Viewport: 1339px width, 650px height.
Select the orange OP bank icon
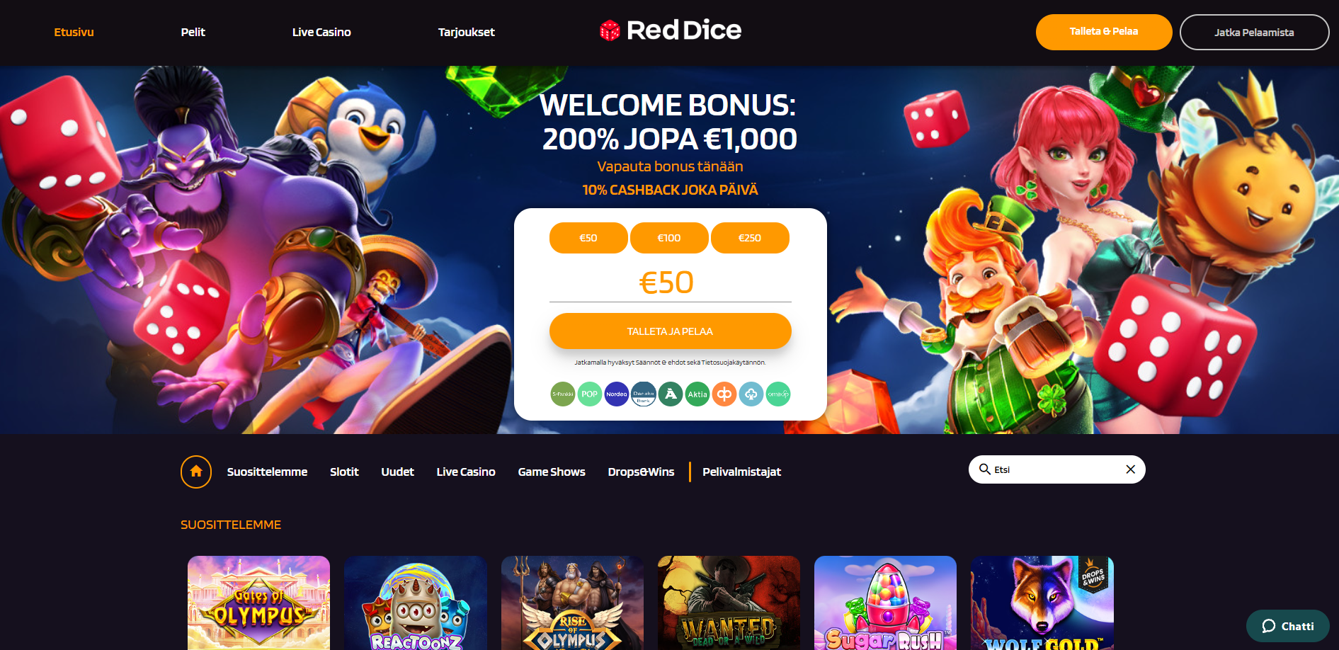click(724, 394)
